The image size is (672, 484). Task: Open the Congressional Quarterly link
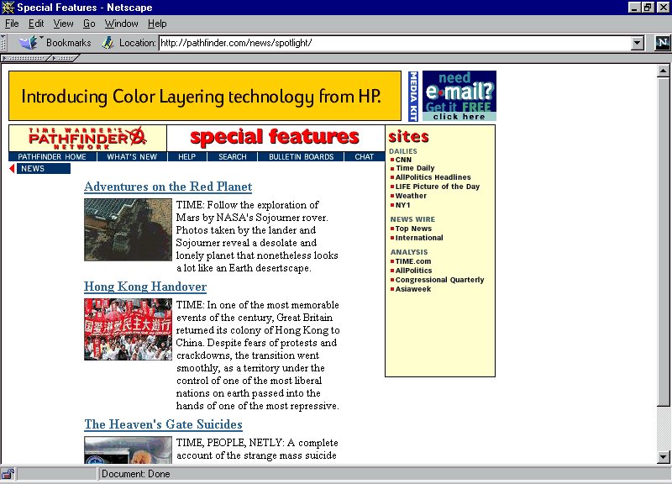pyautogui.click(x=439, y=280)
